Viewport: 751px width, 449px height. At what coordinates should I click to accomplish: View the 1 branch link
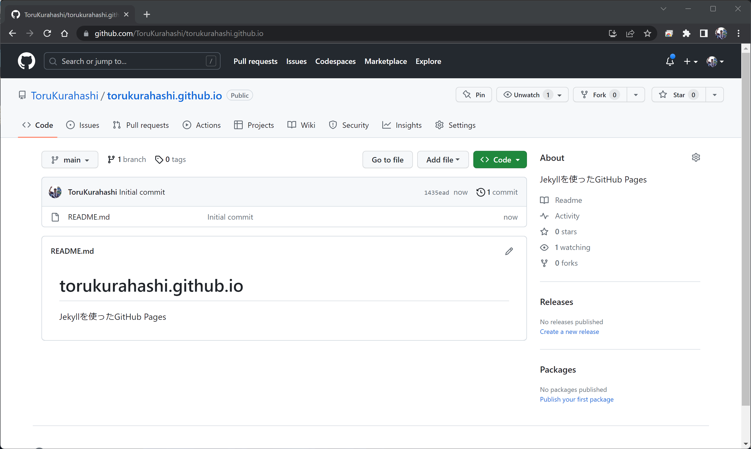[127, 160]
